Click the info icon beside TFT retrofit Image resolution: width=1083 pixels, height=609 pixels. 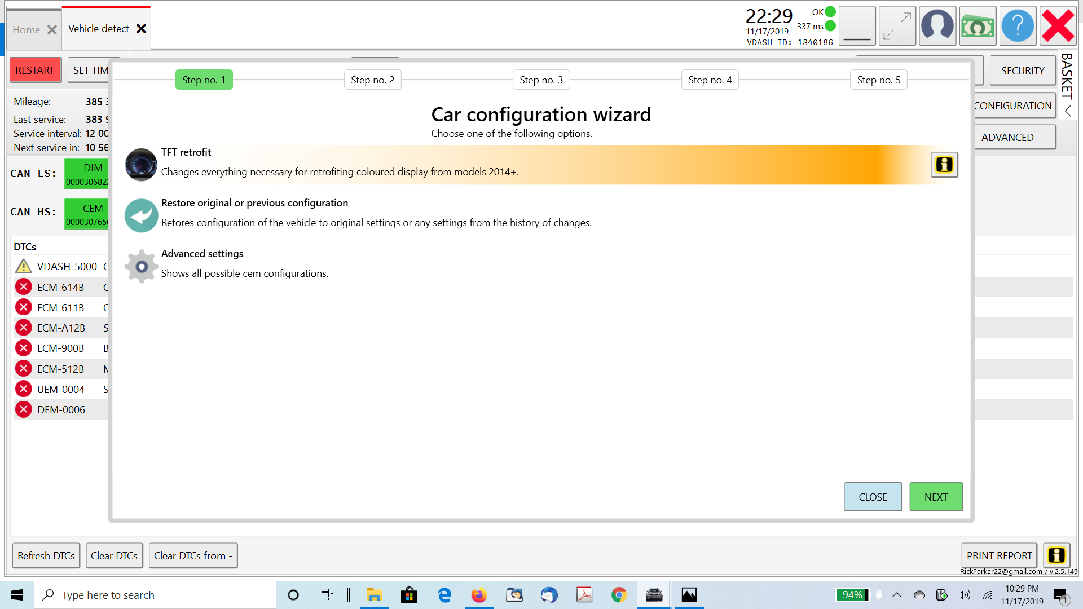(944, 165)
